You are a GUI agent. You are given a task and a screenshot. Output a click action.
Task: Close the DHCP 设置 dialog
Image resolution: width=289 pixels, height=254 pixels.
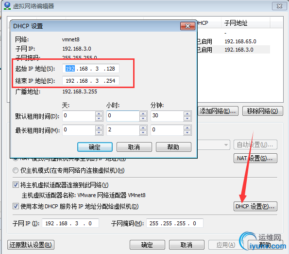[187, 26]
